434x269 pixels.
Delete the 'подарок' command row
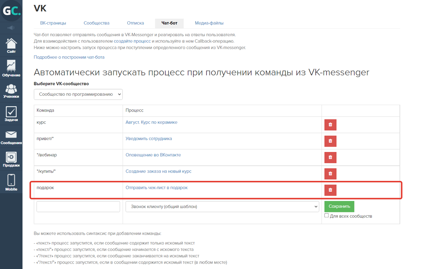click(x=330, y=190)
